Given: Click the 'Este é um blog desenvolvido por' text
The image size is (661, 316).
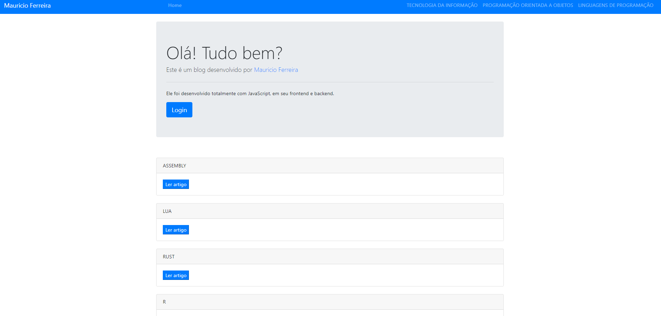Looking at the screenshot, I should [209, 70].
